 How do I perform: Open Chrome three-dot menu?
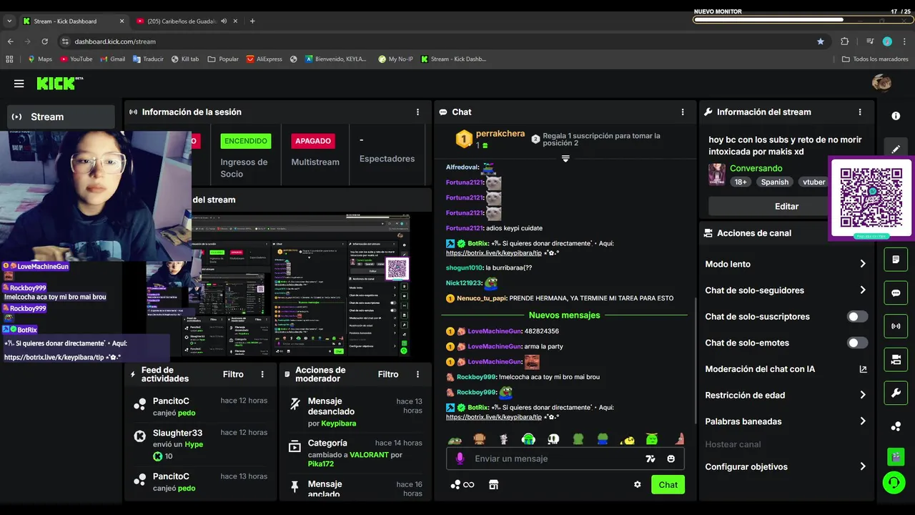point(904,41)
